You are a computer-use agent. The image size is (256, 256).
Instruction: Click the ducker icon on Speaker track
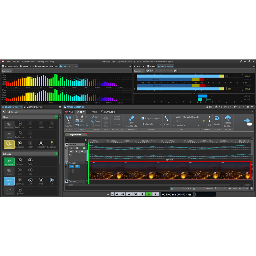[70, 155]
